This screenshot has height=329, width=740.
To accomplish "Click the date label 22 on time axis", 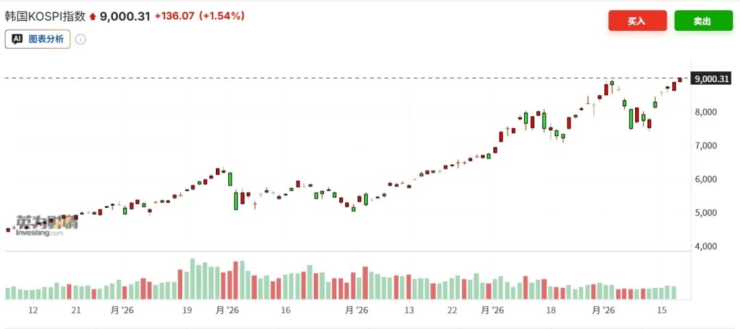I will [x=452, y=310].
